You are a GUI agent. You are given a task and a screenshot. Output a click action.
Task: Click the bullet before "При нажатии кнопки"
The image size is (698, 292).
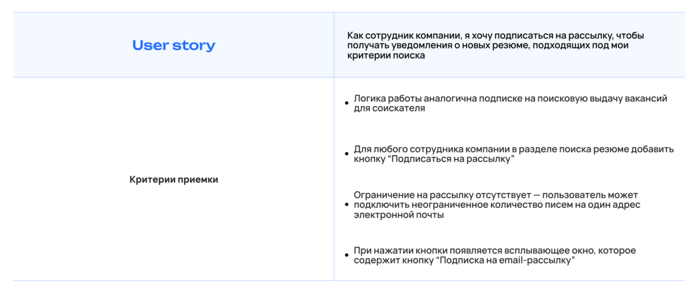click(x=347, y=255)
